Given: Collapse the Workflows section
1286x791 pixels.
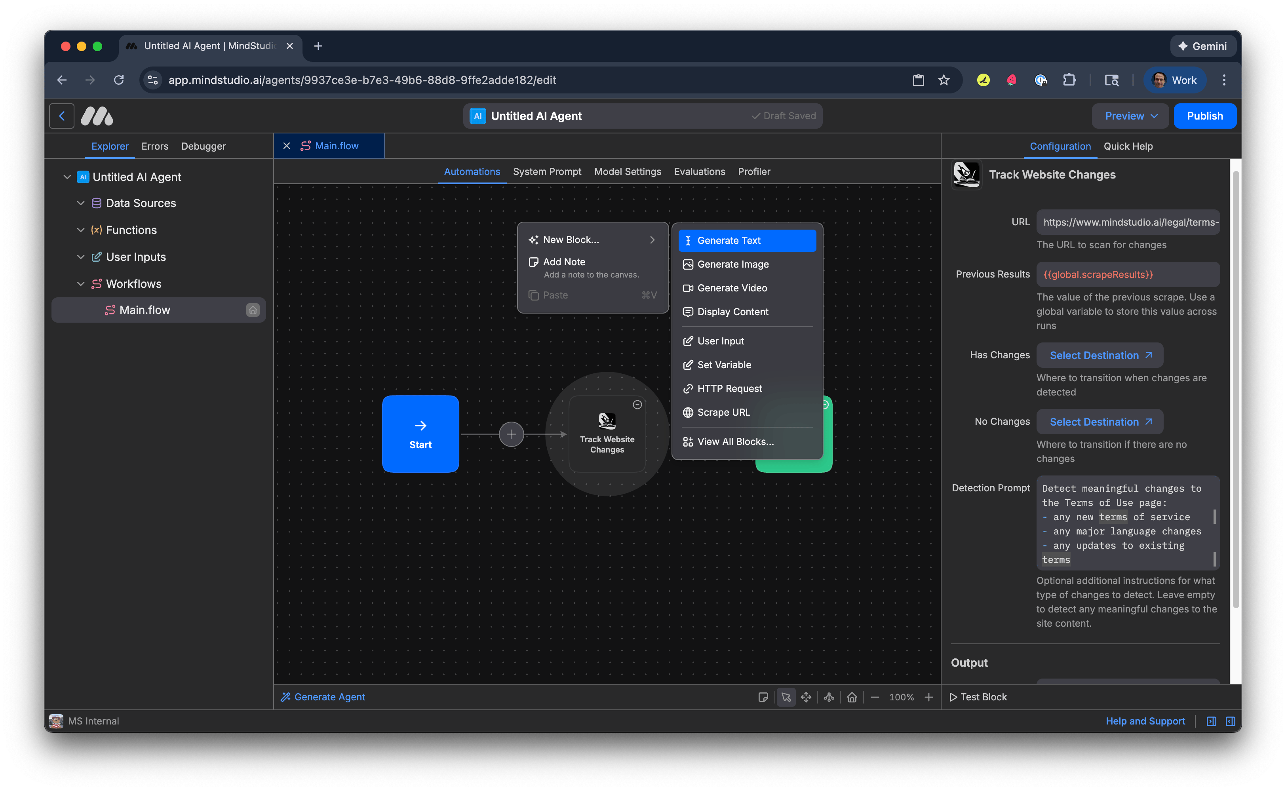Looking at the screenshot, I should point(80,283).
